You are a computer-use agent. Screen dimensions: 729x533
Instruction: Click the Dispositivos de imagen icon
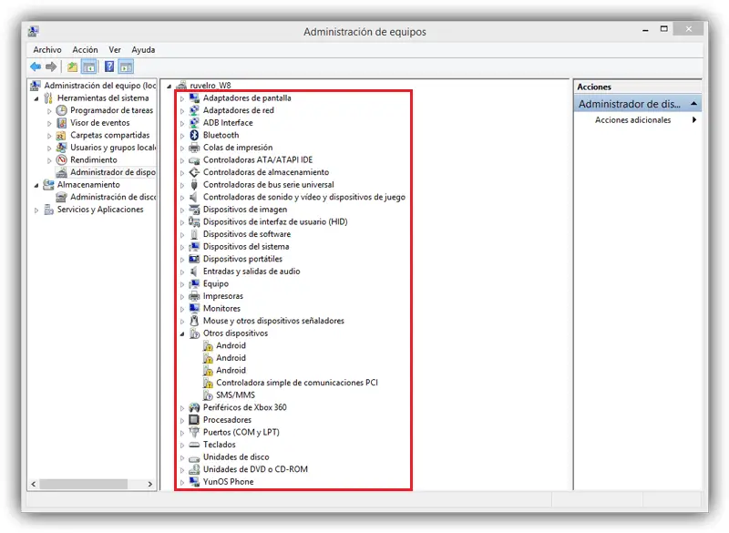point(194,210)
